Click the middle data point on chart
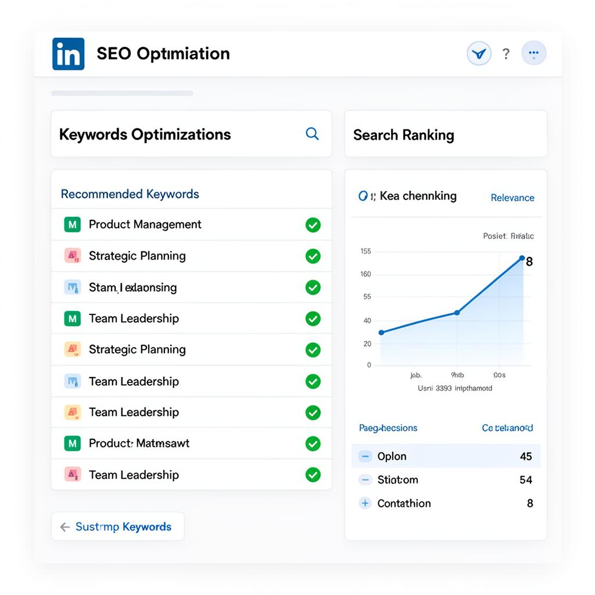595x595 pixels. click(x=457, y=313)
